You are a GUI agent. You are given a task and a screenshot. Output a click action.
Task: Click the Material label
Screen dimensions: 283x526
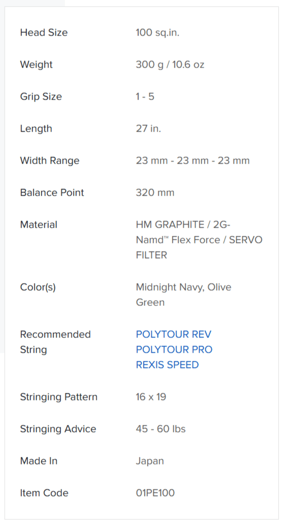39,225
